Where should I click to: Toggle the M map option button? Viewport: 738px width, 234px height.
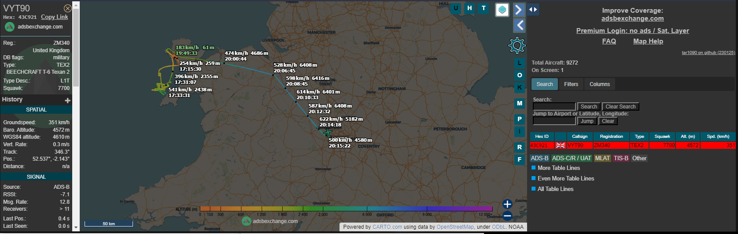(520, 103)
